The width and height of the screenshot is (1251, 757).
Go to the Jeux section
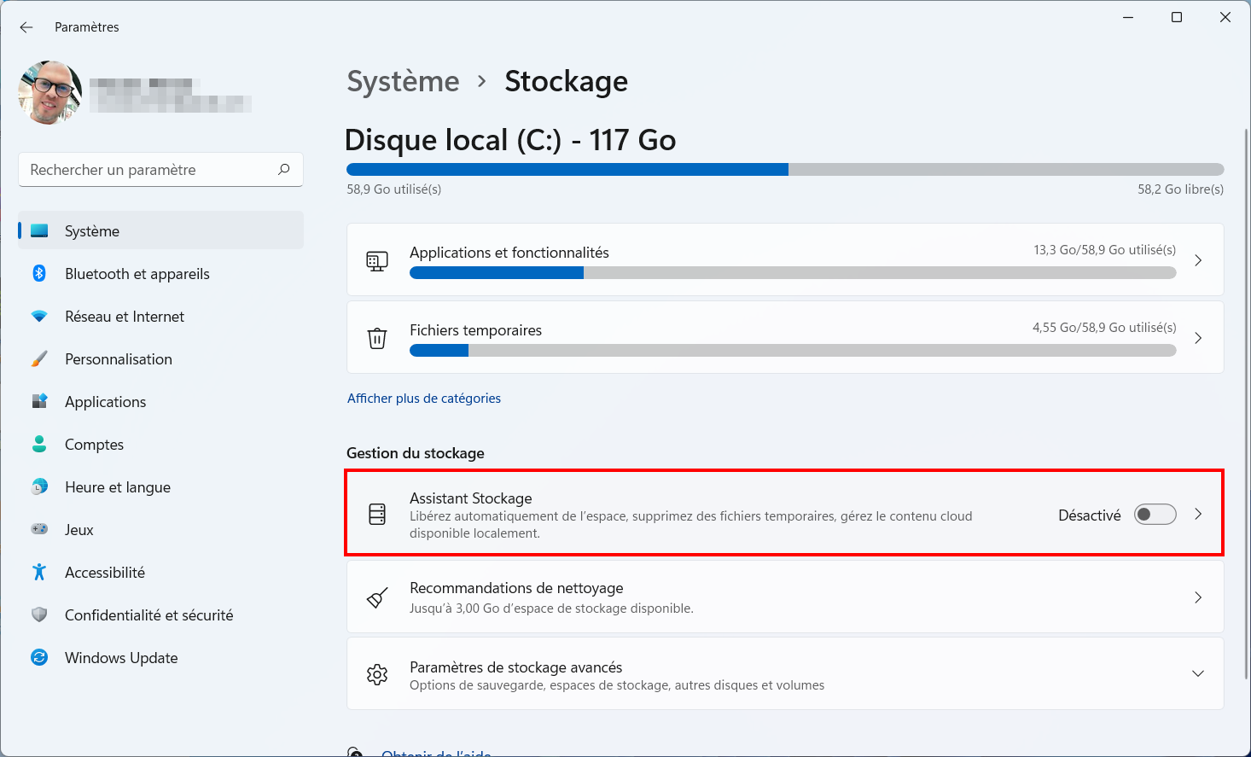coord(160,529)
